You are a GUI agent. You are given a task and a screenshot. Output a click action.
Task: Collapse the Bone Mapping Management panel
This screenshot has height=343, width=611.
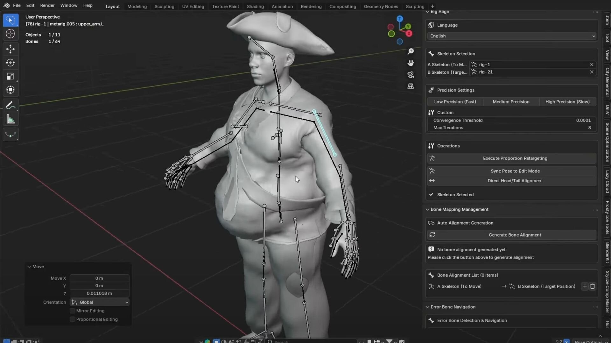[427, 209]
